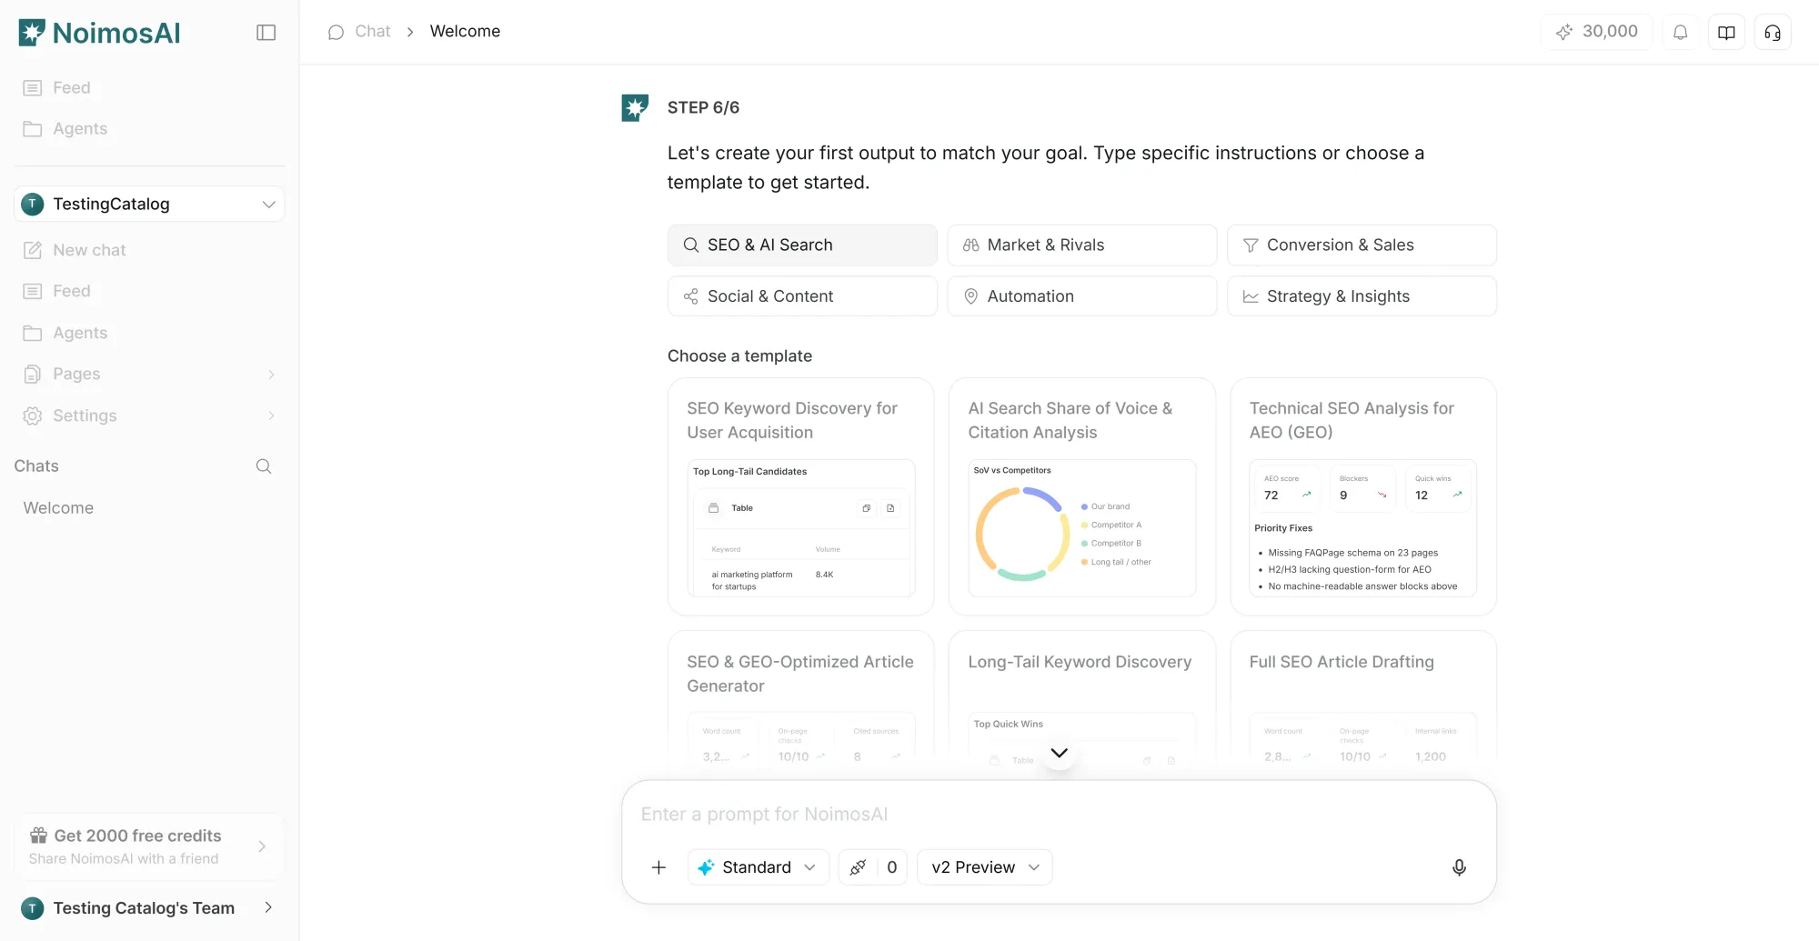Focus the Enter a prompt for NoimosAI field
This screenshot has width=1819, height=941.
click(x=1059, y=815)
